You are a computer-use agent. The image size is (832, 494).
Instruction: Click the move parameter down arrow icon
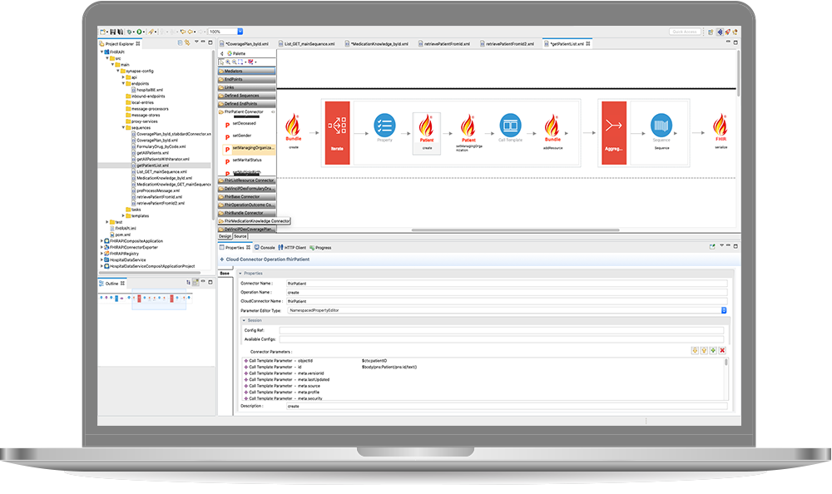point(695,350)
